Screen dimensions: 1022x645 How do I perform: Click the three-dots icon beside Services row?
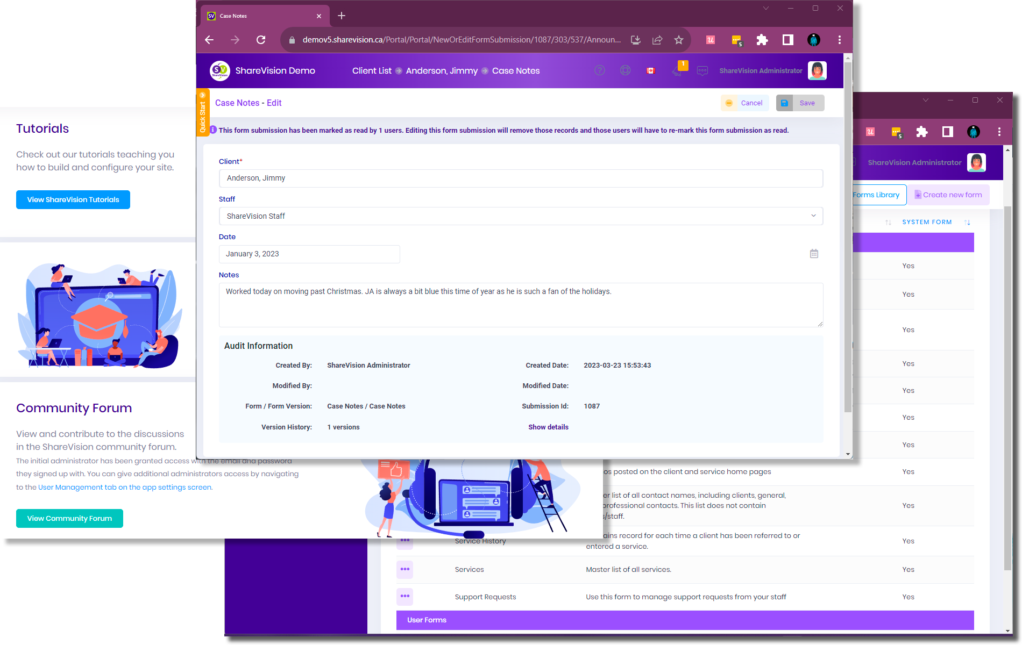[404, 569]
